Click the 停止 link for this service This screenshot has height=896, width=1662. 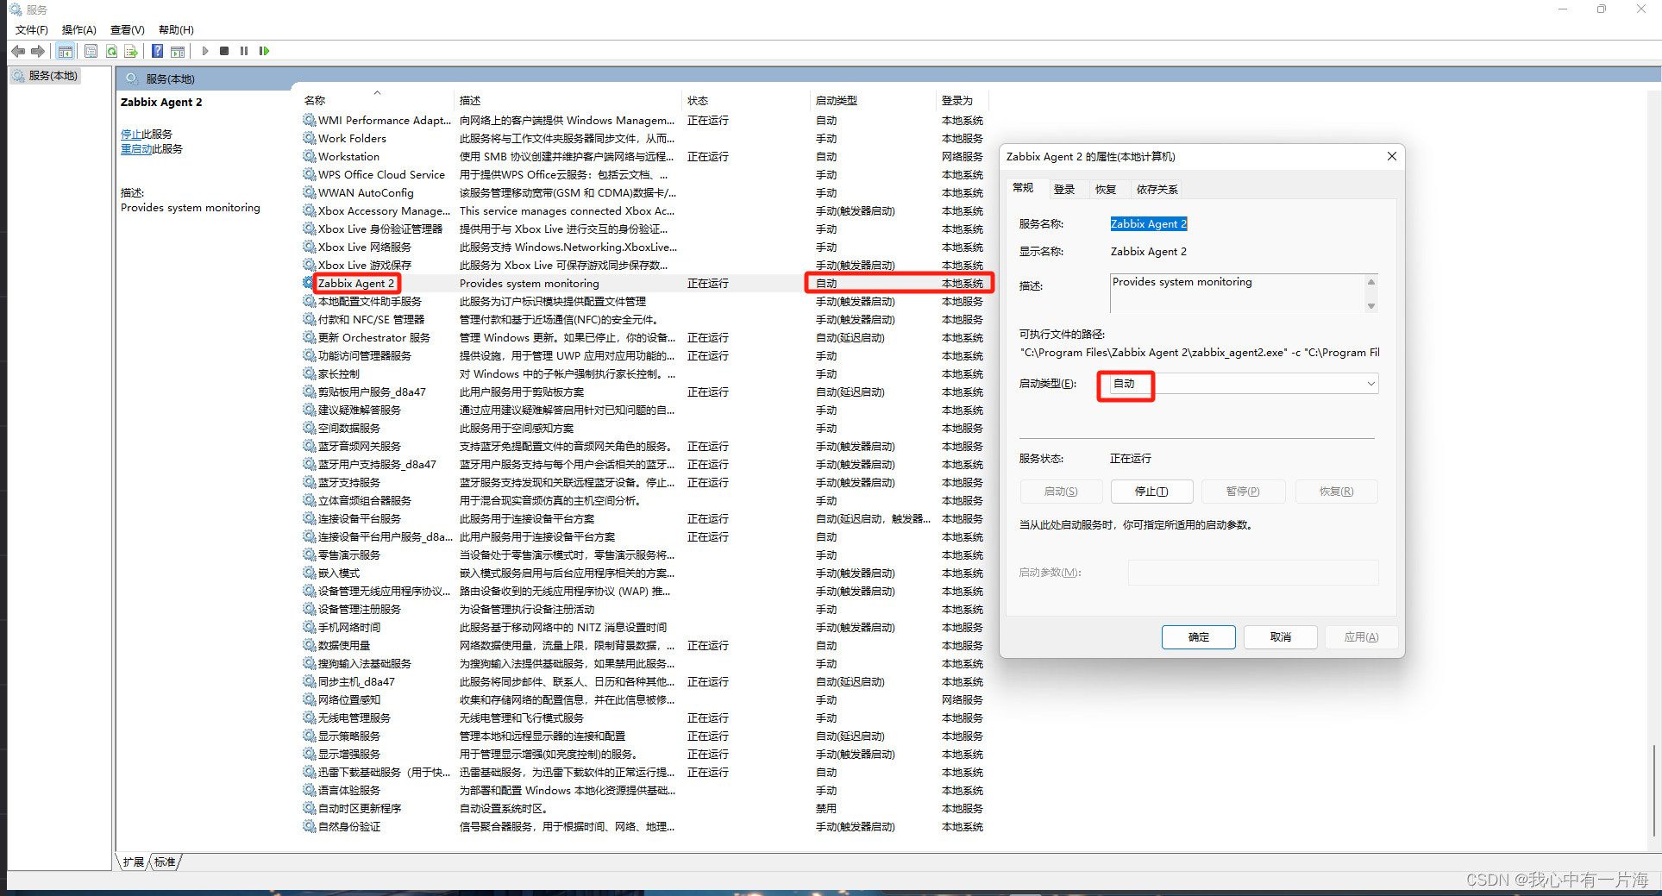click(x=131, y=135)
